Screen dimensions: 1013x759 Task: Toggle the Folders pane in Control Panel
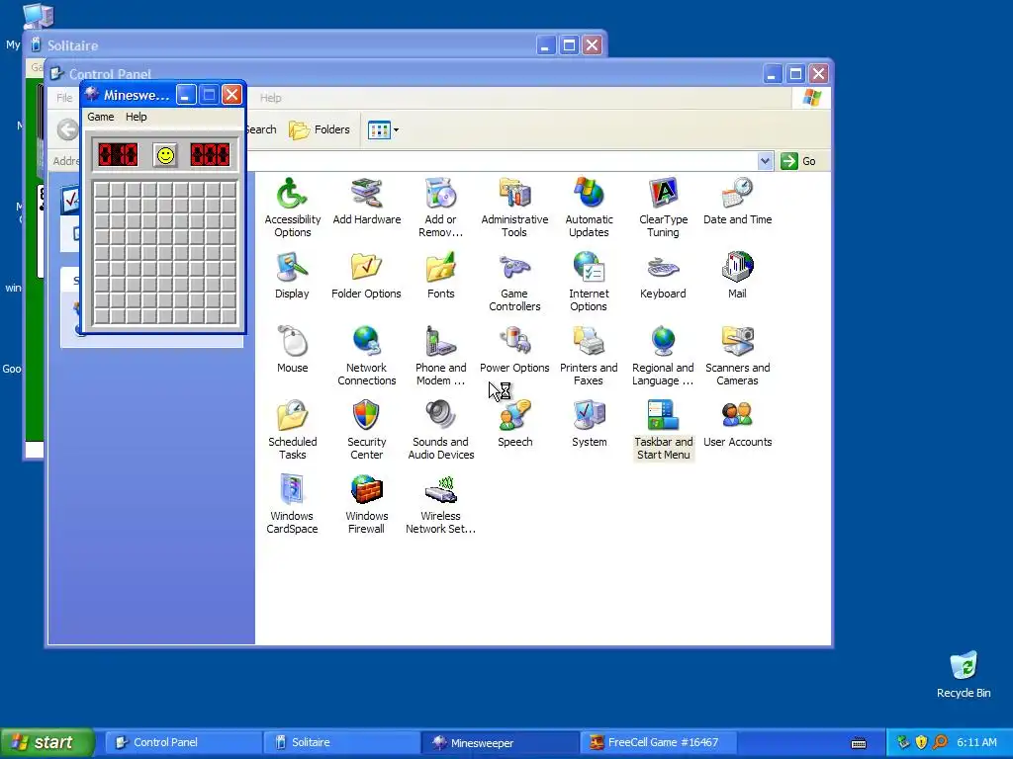pos(320,129)
